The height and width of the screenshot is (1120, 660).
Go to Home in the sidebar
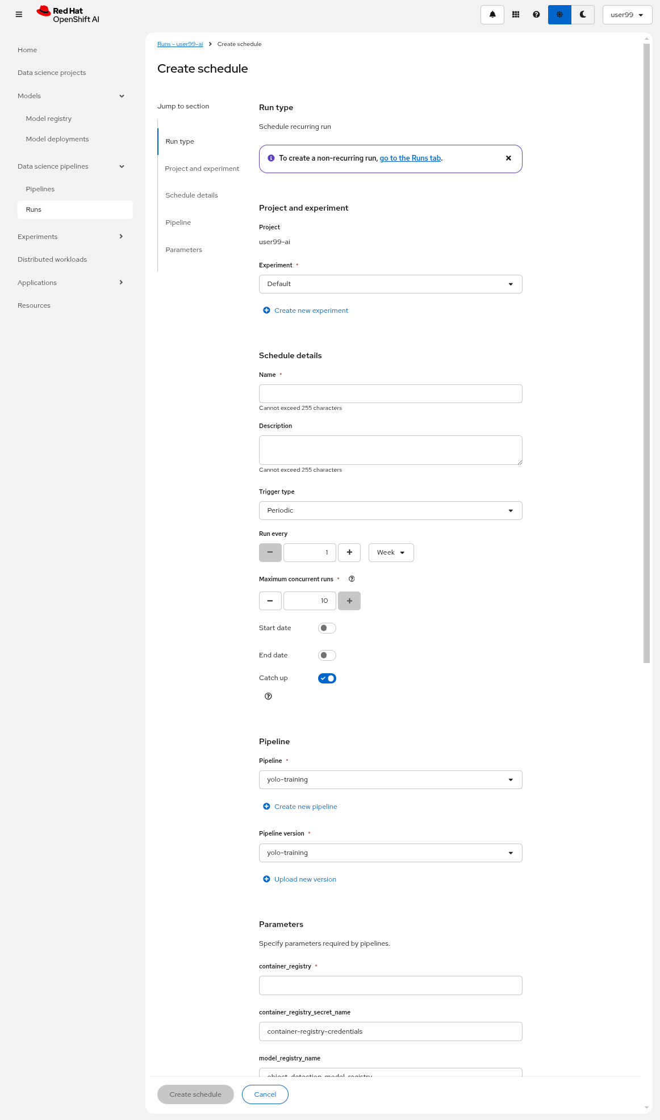pyautogui.click(x=27, y=50)
